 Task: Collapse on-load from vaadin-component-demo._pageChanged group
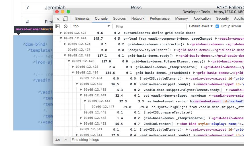61,38
